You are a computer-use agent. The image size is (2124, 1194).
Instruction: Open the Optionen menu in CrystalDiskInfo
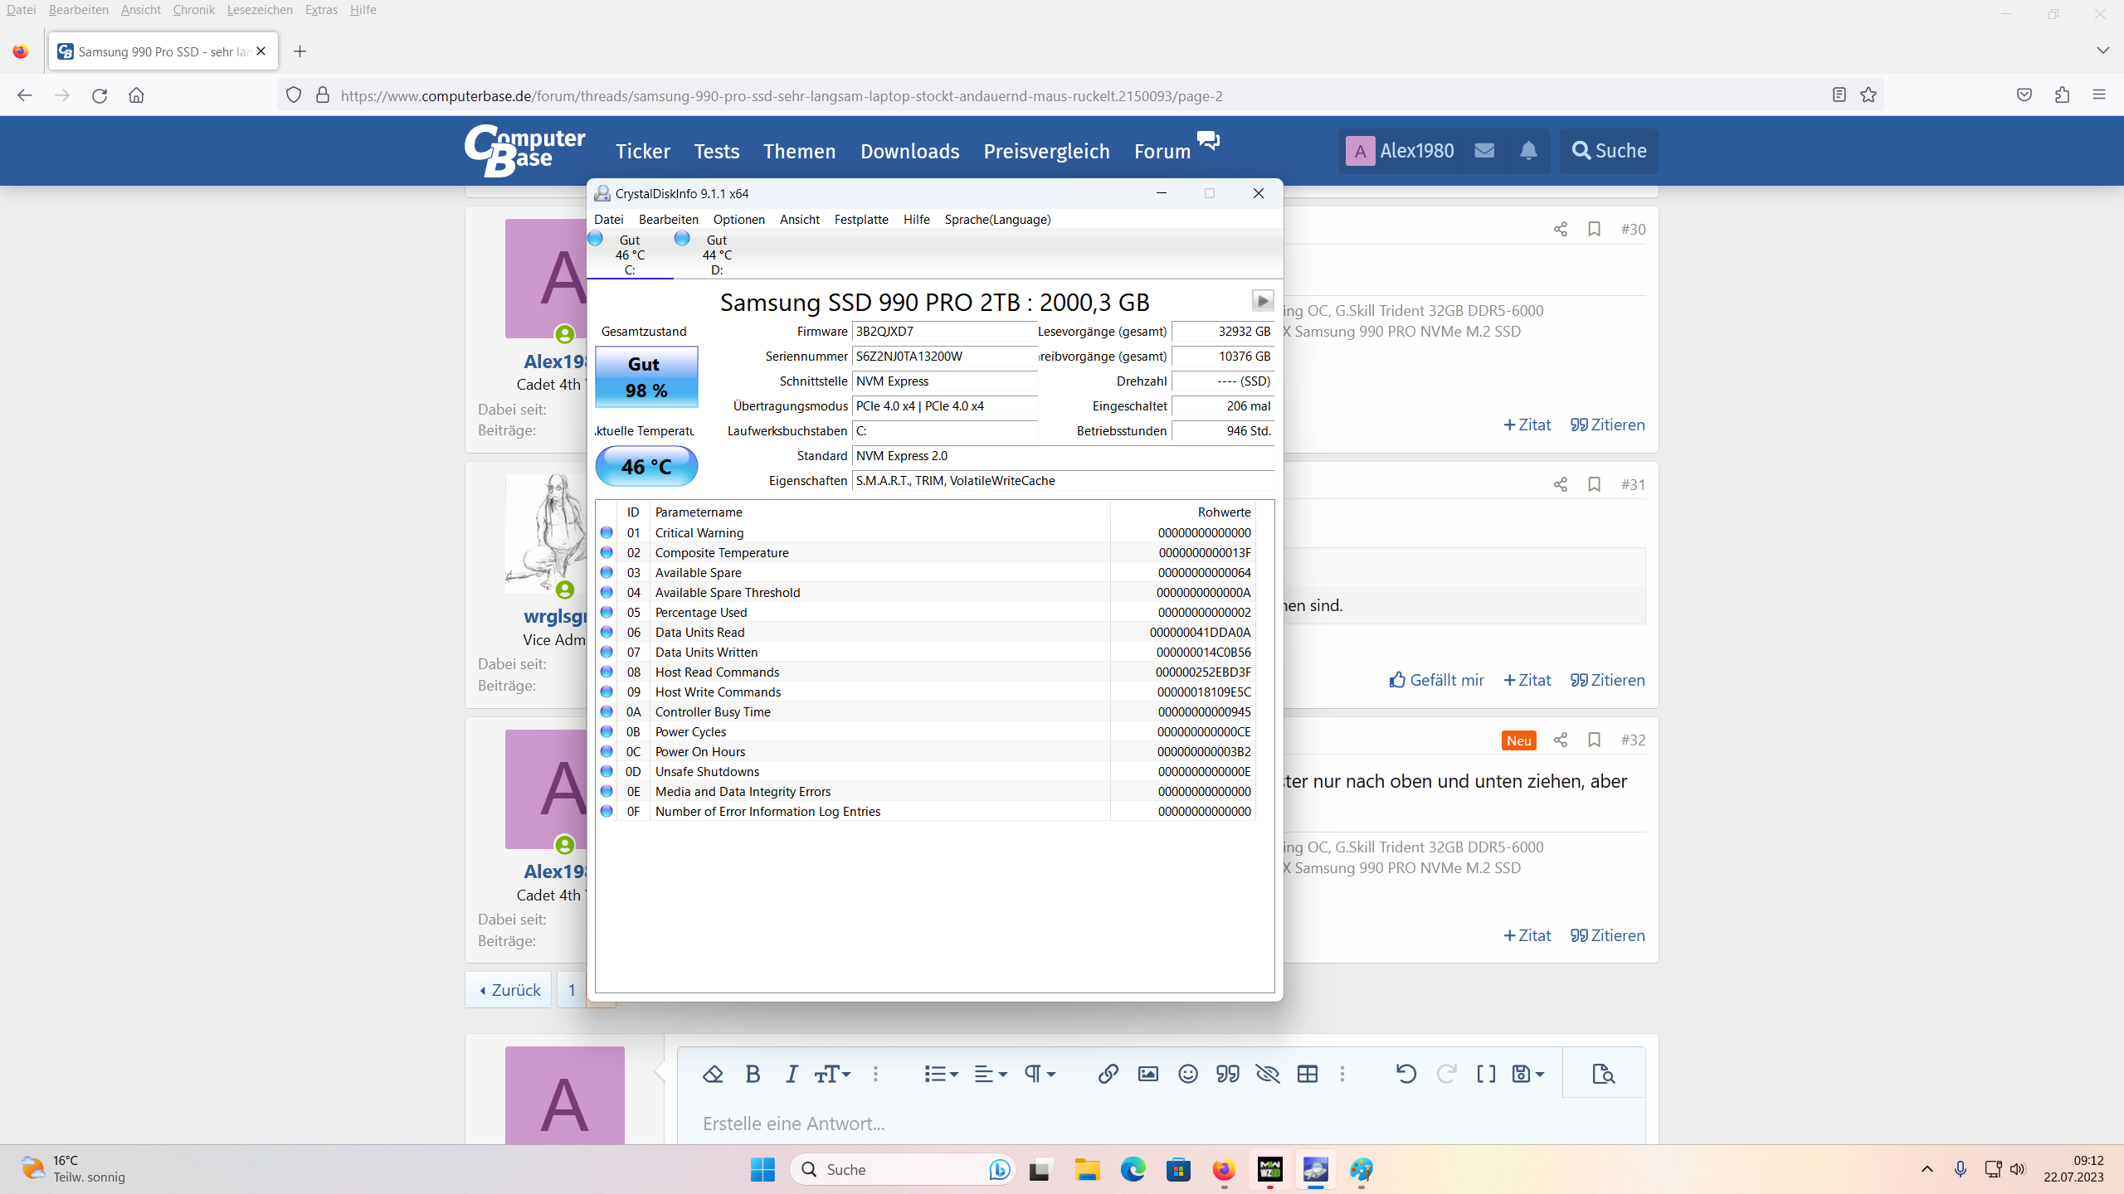coord(738,219)
